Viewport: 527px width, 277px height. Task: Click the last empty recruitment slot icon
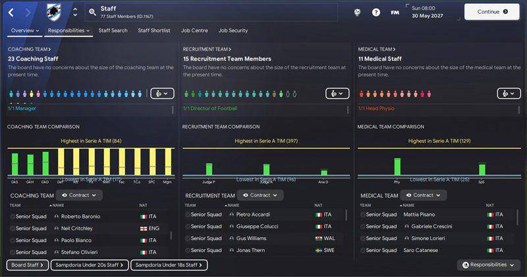(x=294, y=94)
